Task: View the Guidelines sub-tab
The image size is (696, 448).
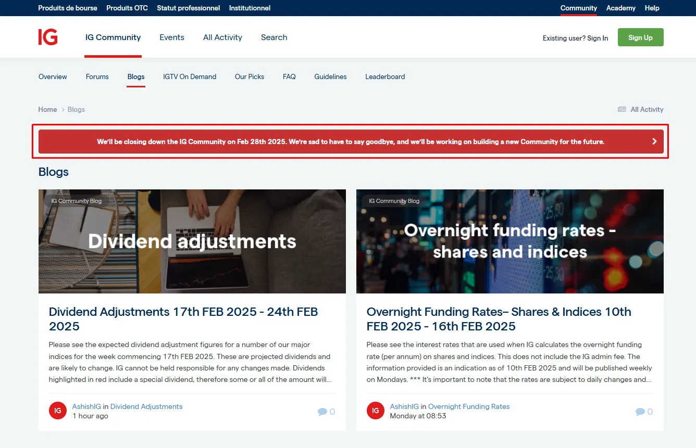Action: (330, 76)
